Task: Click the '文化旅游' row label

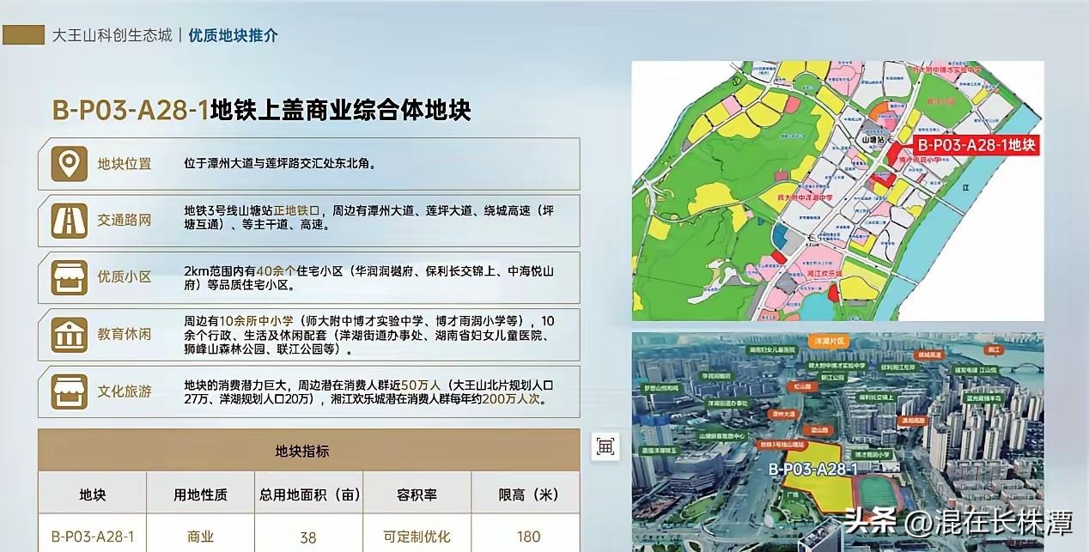Action: (x=124, y=391)
